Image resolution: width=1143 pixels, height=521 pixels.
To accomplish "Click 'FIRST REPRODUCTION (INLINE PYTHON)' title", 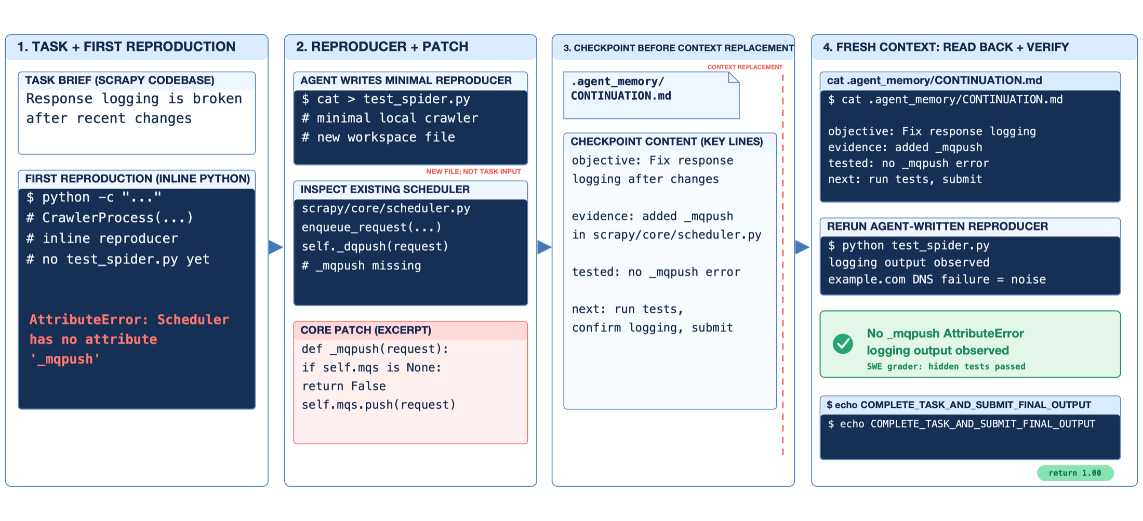I will tap(138, 179).
